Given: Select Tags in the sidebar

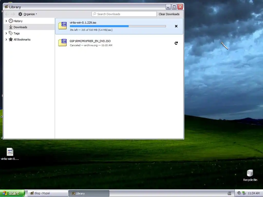Looking at the screenshot, I should [17, 33].
